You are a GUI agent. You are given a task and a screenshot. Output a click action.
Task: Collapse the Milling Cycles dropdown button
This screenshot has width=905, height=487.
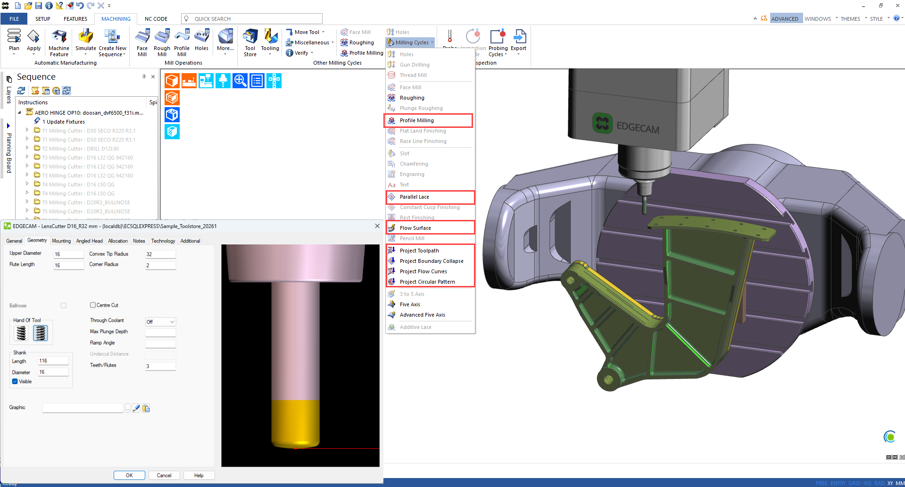click(x=411, y=42)
